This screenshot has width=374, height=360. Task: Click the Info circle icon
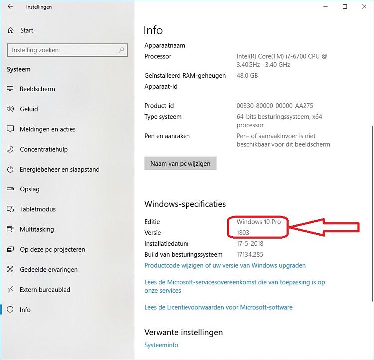point(10,310)
